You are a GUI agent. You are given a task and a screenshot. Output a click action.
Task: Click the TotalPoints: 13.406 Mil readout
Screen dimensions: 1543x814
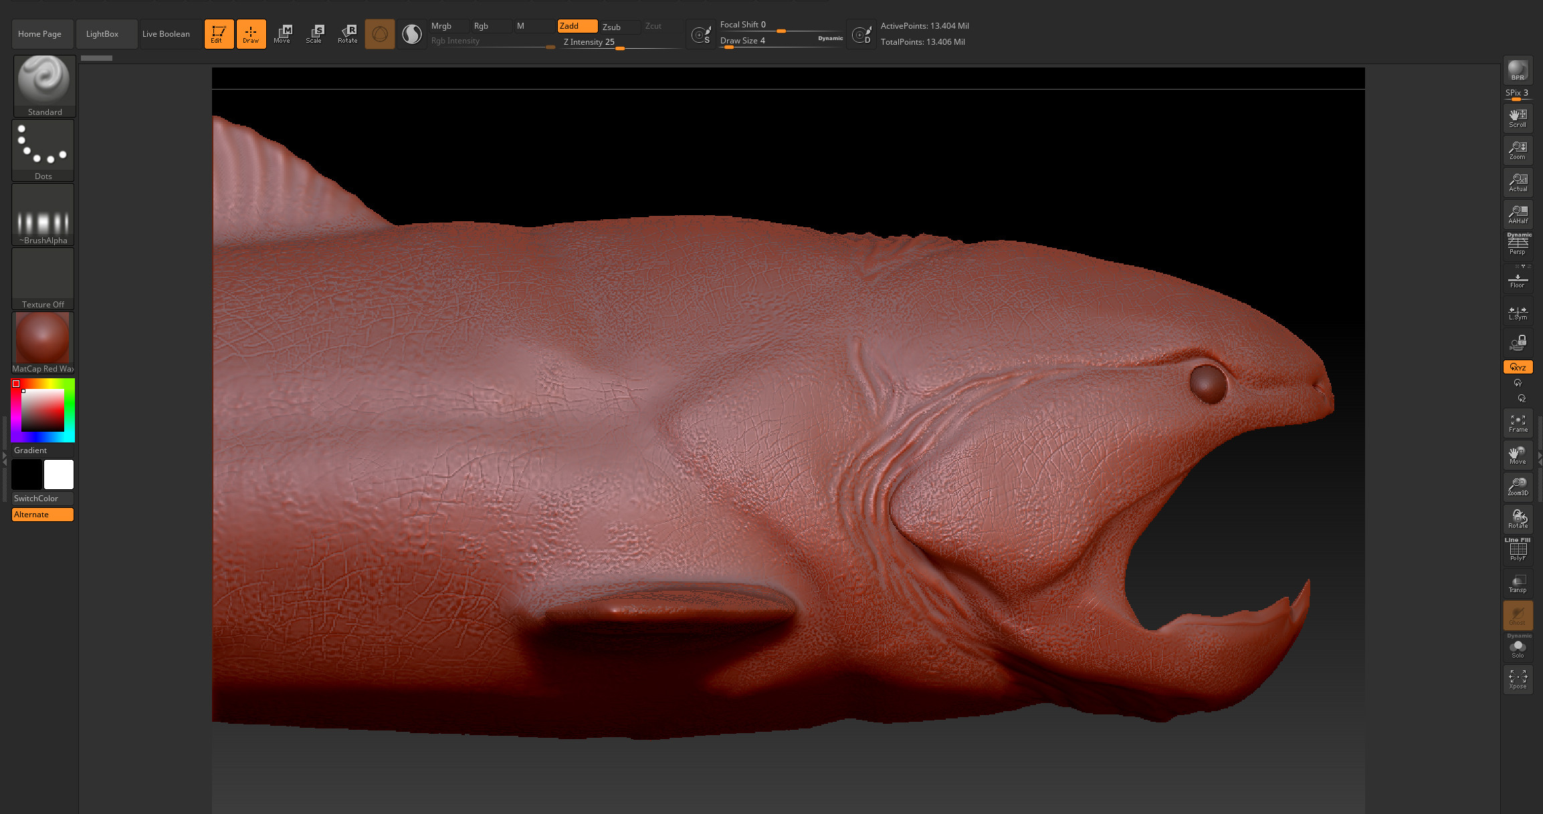922,42
